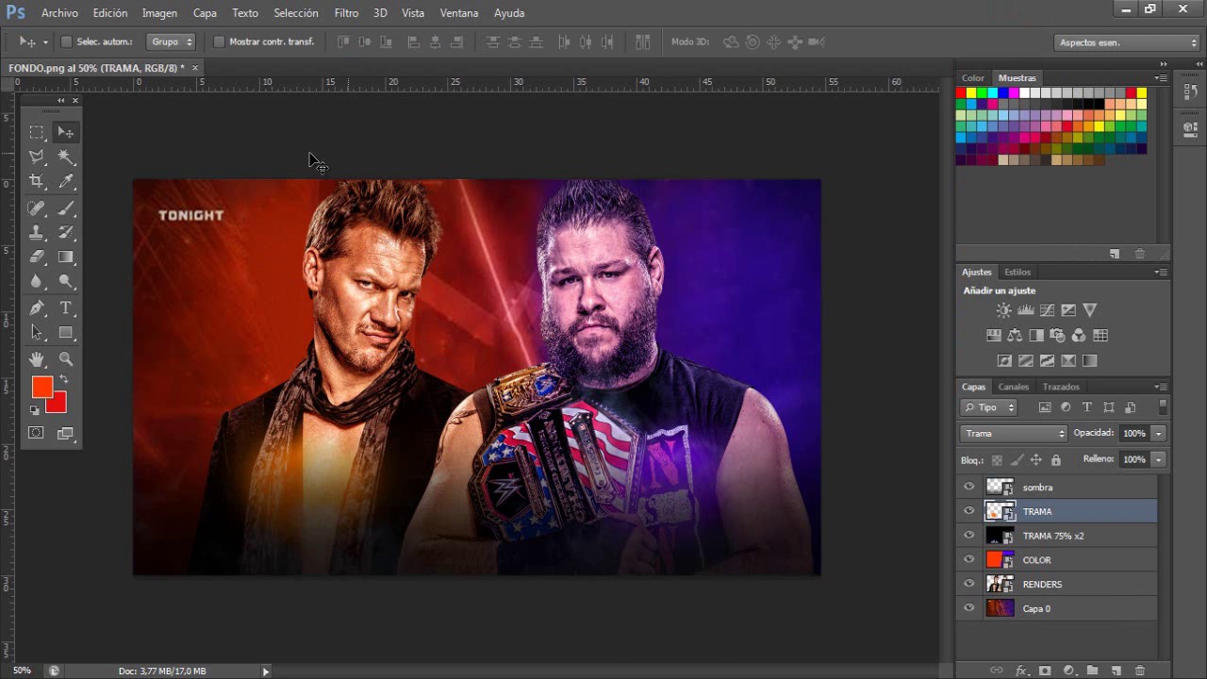1207x679 pixels.
Task: Select the Crop tool
Action: point(37,181)
